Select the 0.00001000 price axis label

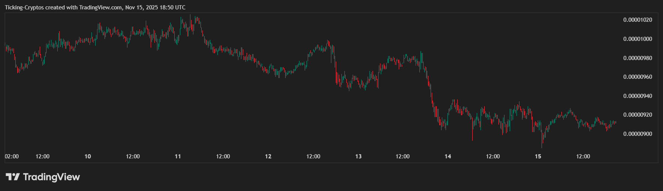[638, 39]
